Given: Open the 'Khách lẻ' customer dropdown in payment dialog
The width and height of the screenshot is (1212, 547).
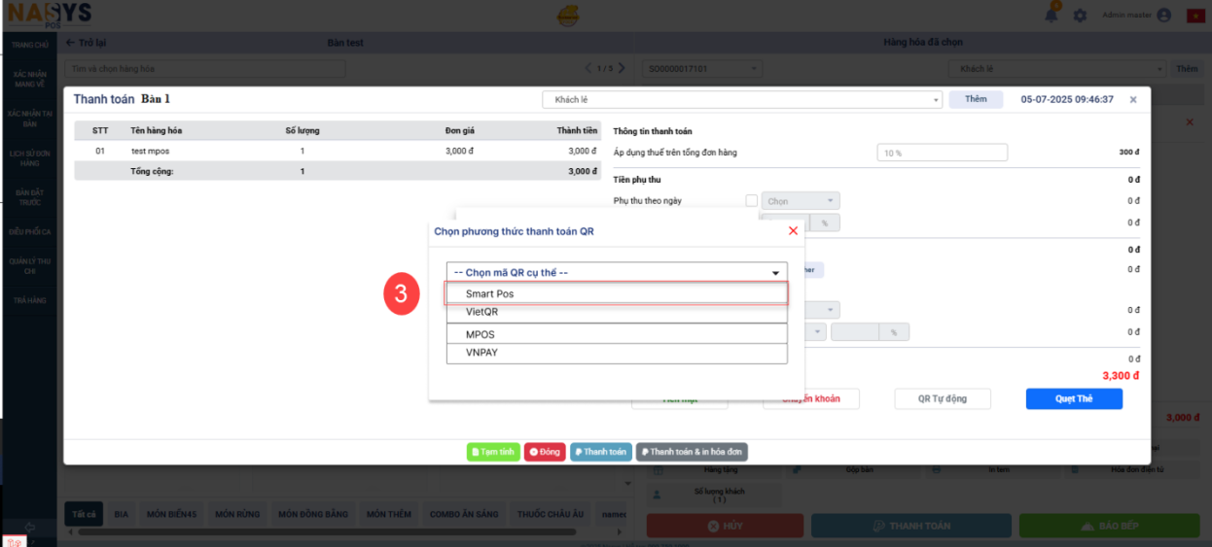Looking at the screenshot, I should click(742, 99).
